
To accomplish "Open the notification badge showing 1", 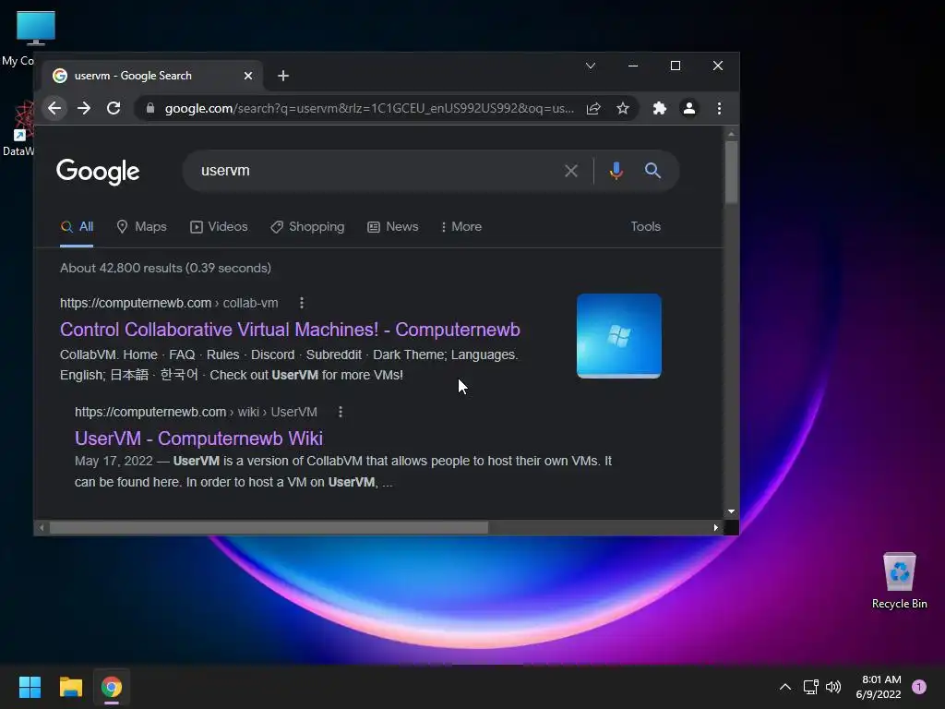I will click(919, 687).
